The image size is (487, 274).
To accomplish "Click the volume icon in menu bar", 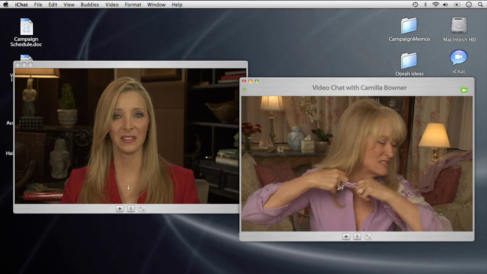I will [x=446, y=5].
